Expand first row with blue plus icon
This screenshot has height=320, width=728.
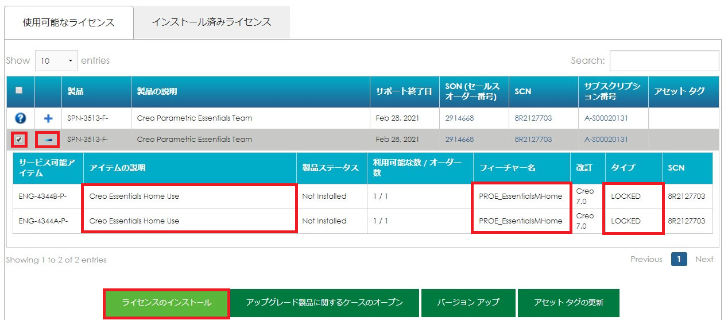tap(49, 118)
